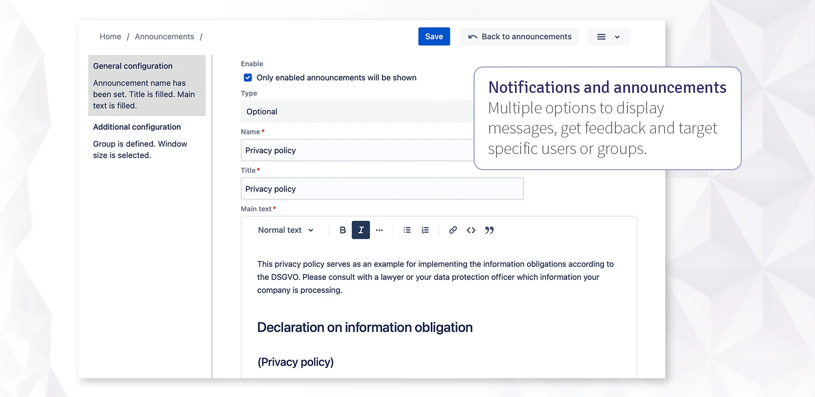Open more formatting options ellipsis
The width and height of the screenshot is (815, 397).
click(x=379, y=230)
